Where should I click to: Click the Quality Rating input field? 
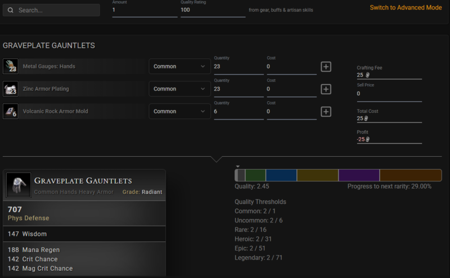(x=212, y=10)
